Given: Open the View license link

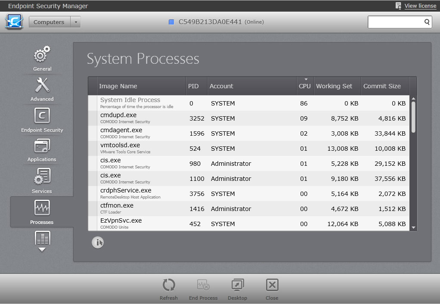Looking at the screenshot, I should tap(420, 6).
